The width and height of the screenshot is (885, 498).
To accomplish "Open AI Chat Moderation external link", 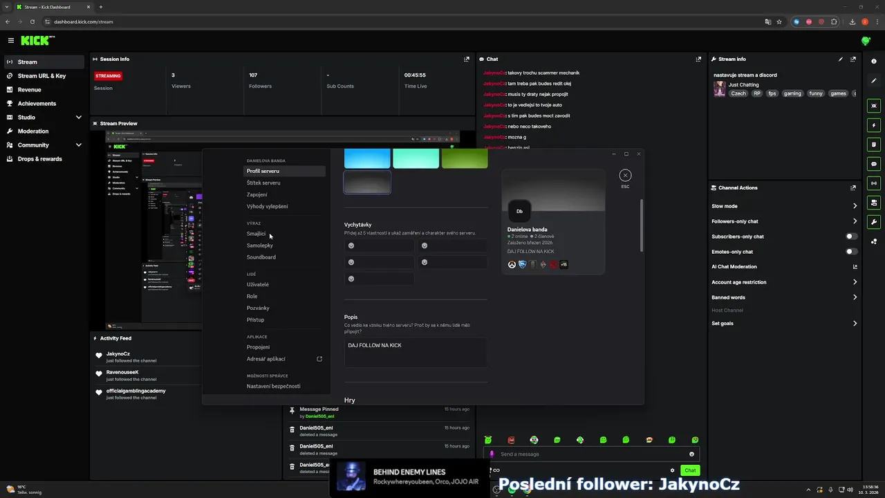I will coord(855,267).
